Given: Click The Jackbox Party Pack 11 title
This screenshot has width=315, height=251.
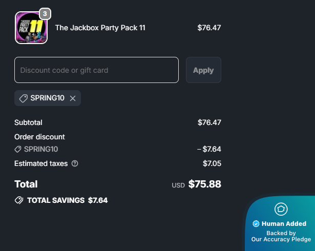Looking at the screenshot, I should click(x=100, y=28).
